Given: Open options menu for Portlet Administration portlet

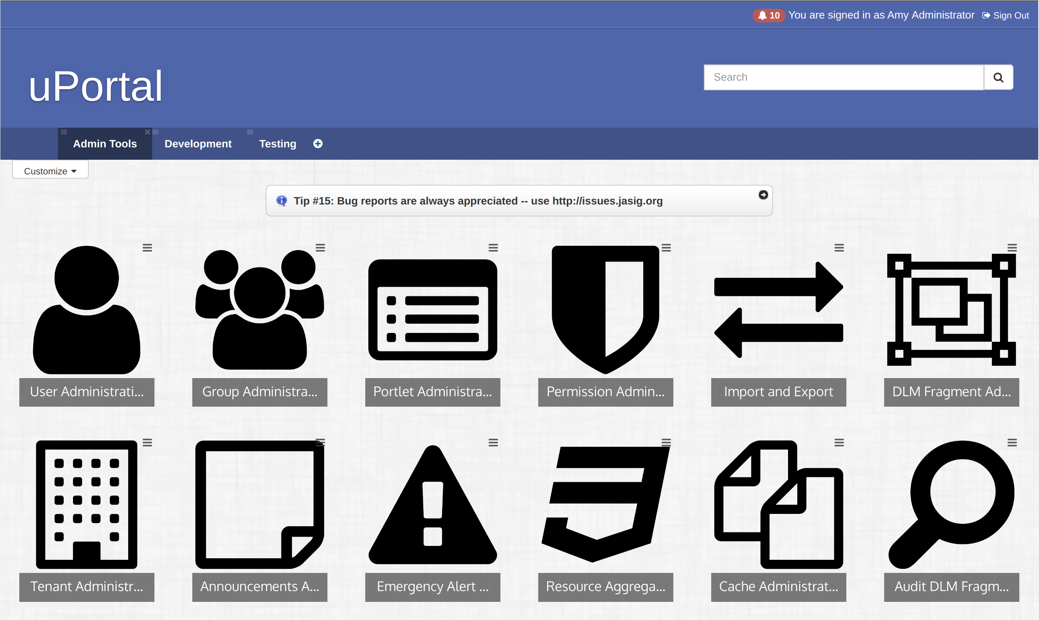Looking at the screenshot, I should [x=493, y=248].
